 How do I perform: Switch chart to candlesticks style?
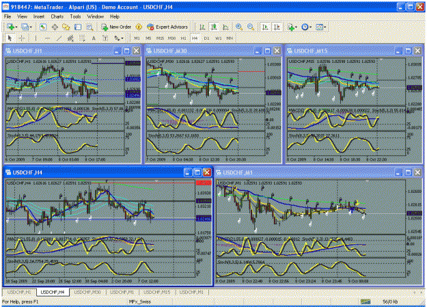(x=214, y=27)
